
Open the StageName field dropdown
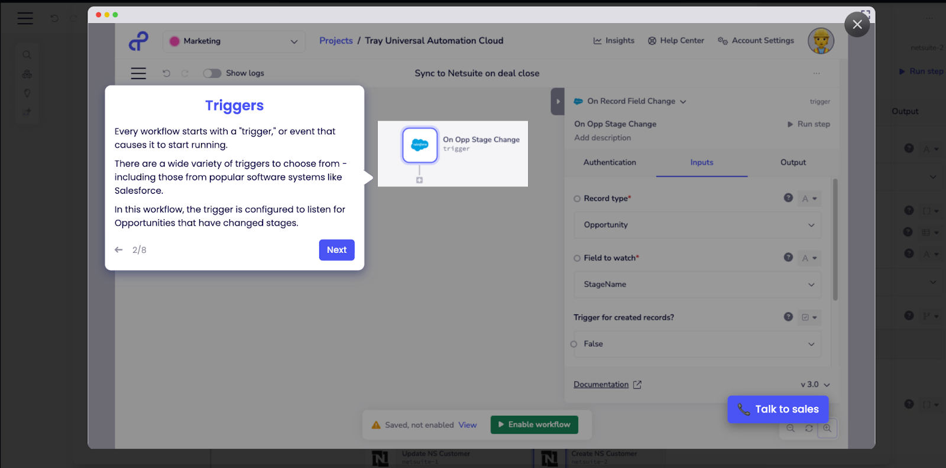coord(698,285)
